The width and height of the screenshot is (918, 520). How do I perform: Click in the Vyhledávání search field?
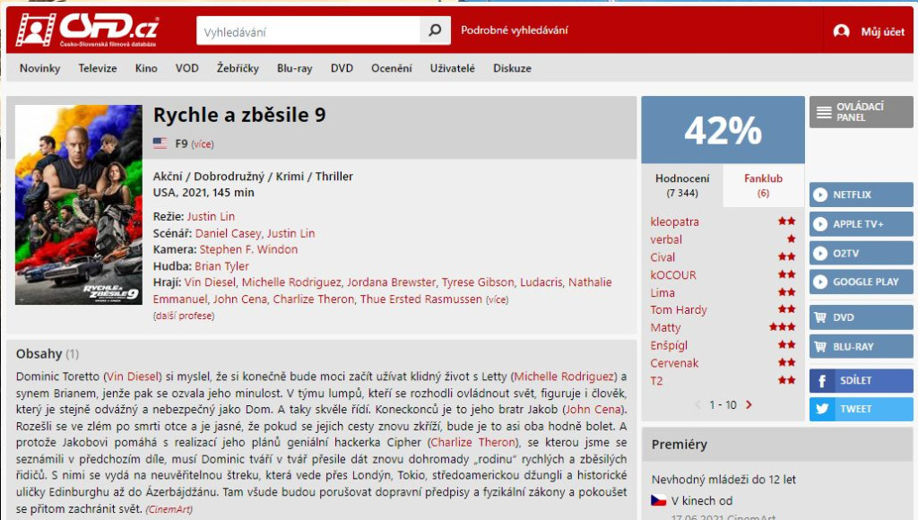(308, 31)
